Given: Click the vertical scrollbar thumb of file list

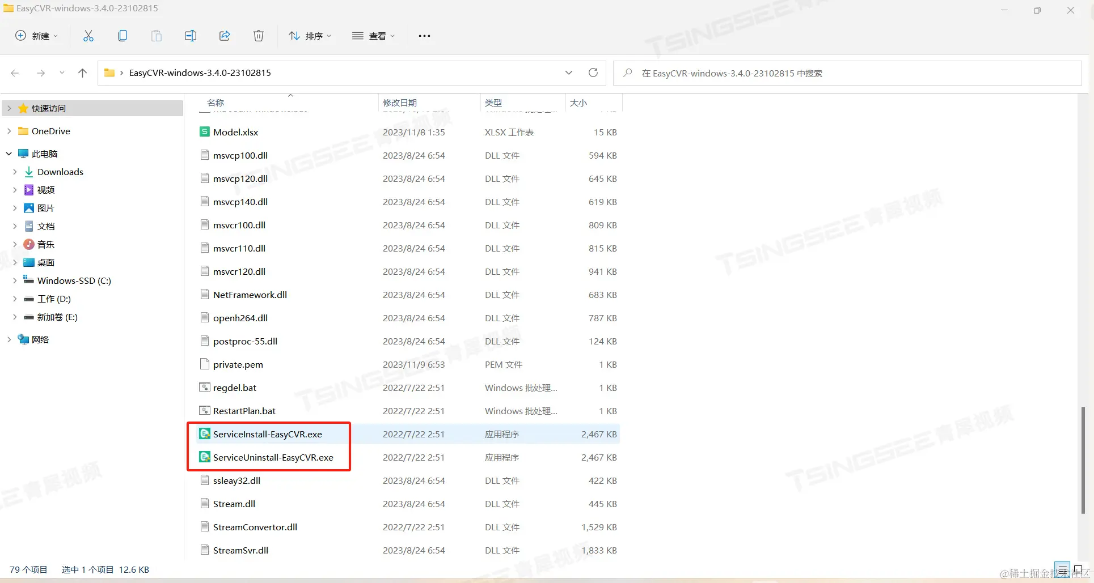Looking at the screenshot, I should click(1083, 460).
